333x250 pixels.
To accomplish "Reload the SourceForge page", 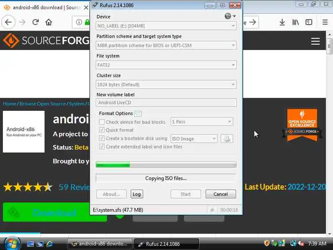I will click(x=35, y=22).
